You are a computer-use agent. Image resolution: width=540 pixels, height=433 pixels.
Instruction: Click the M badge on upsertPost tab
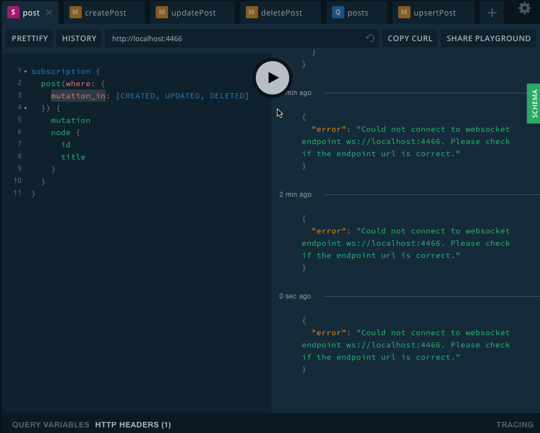[404, 12]
